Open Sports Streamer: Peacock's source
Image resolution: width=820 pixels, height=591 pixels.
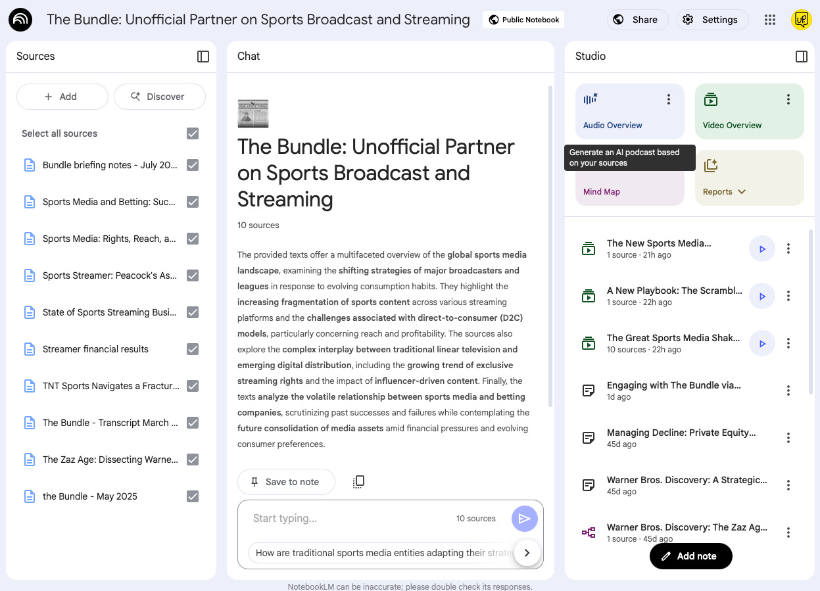click(x=110, y=275)
